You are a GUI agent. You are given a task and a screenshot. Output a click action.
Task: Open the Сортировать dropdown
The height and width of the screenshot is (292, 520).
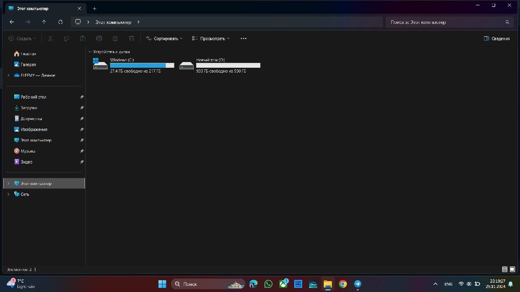(164, 39)
